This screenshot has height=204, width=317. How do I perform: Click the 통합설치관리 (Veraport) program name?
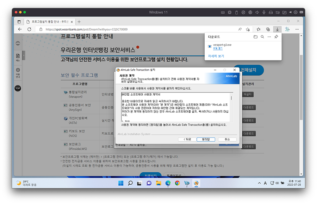coord(77,94)
